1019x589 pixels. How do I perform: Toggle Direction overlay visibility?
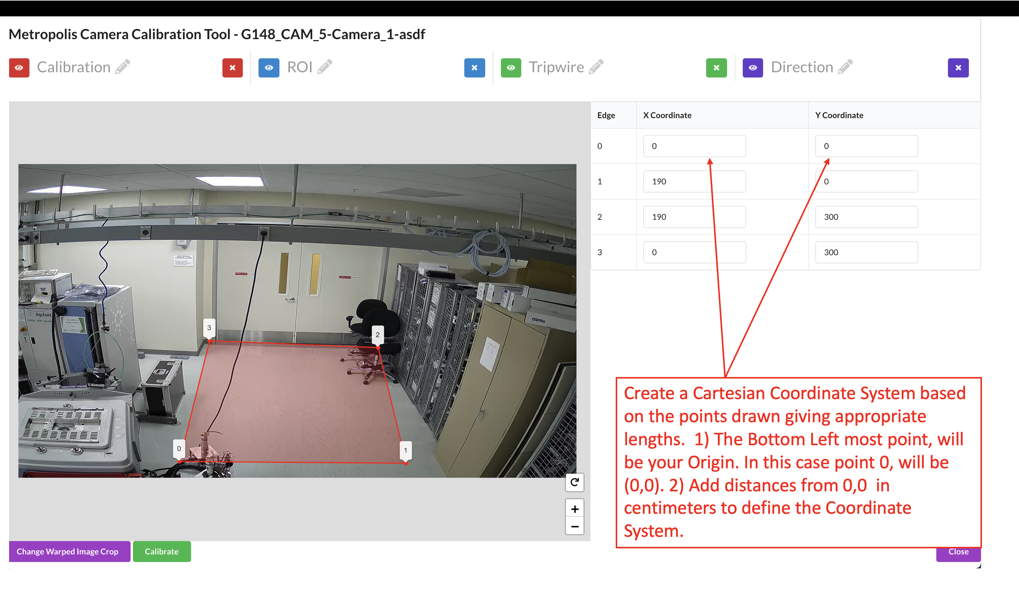pos(753,68)
